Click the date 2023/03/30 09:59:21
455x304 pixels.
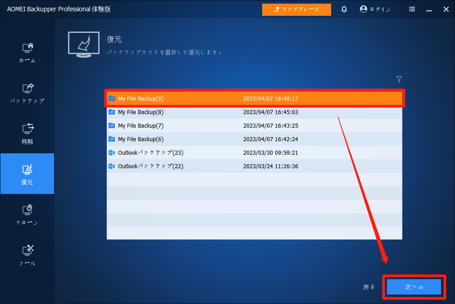pos(270,152)
